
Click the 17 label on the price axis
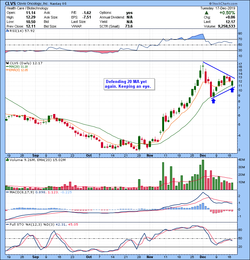[x=240, y=64]
